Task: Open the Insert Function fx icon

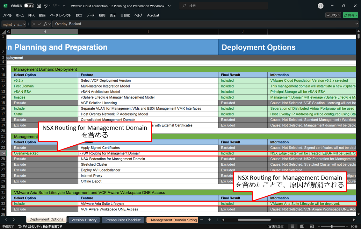Action: click(x=45, y=24)
